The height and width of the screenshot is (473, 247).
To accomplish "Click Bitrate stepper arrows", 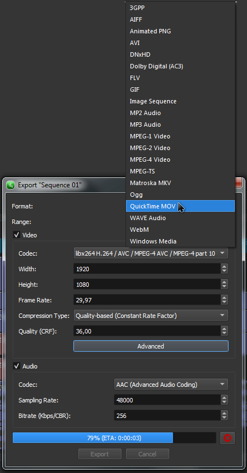I will [224, 416].
